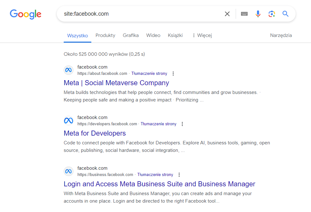
Task: Click snippet starting Meta builds technologies
Action: [x=162, y=96]
